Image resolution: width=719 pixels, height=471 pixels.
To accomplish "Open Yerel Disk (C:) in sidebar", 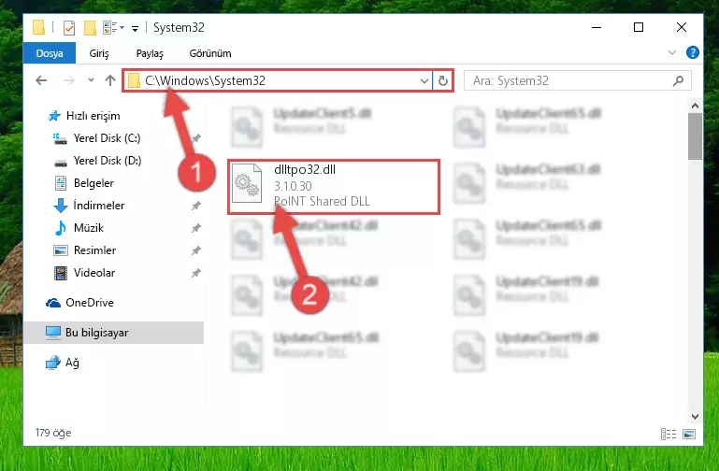I will point(96,138).
